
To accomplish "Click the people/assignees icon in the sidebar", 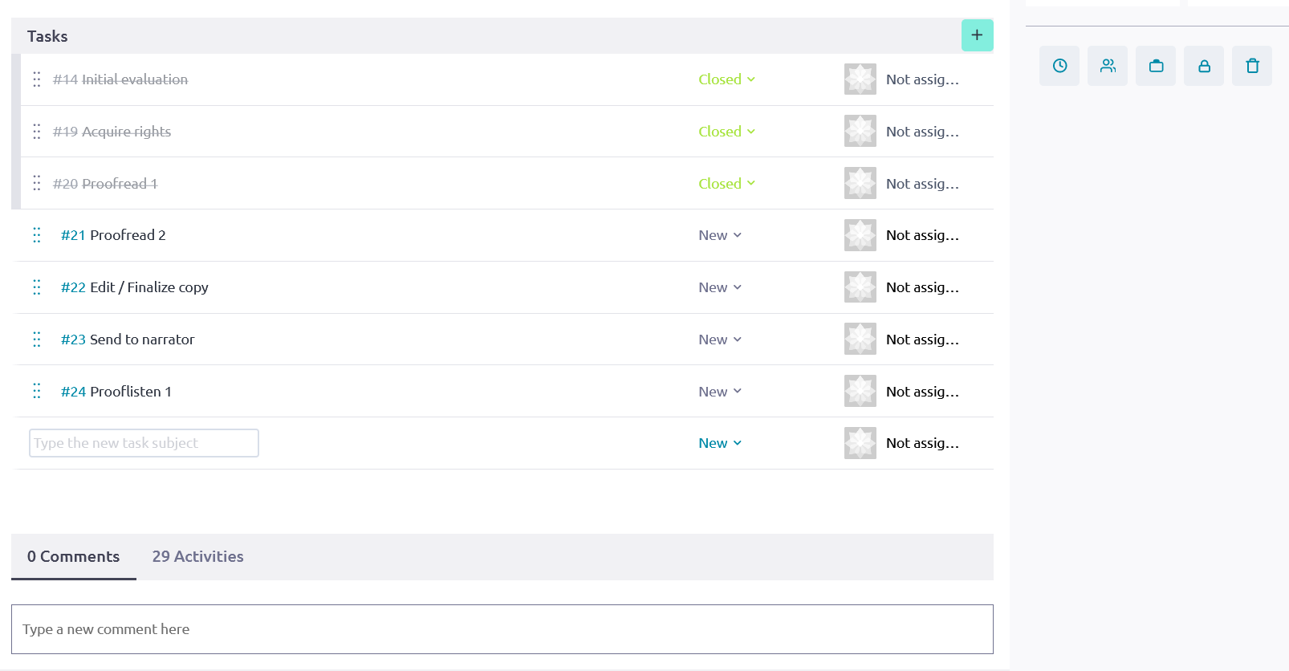I will [1107, 66].
